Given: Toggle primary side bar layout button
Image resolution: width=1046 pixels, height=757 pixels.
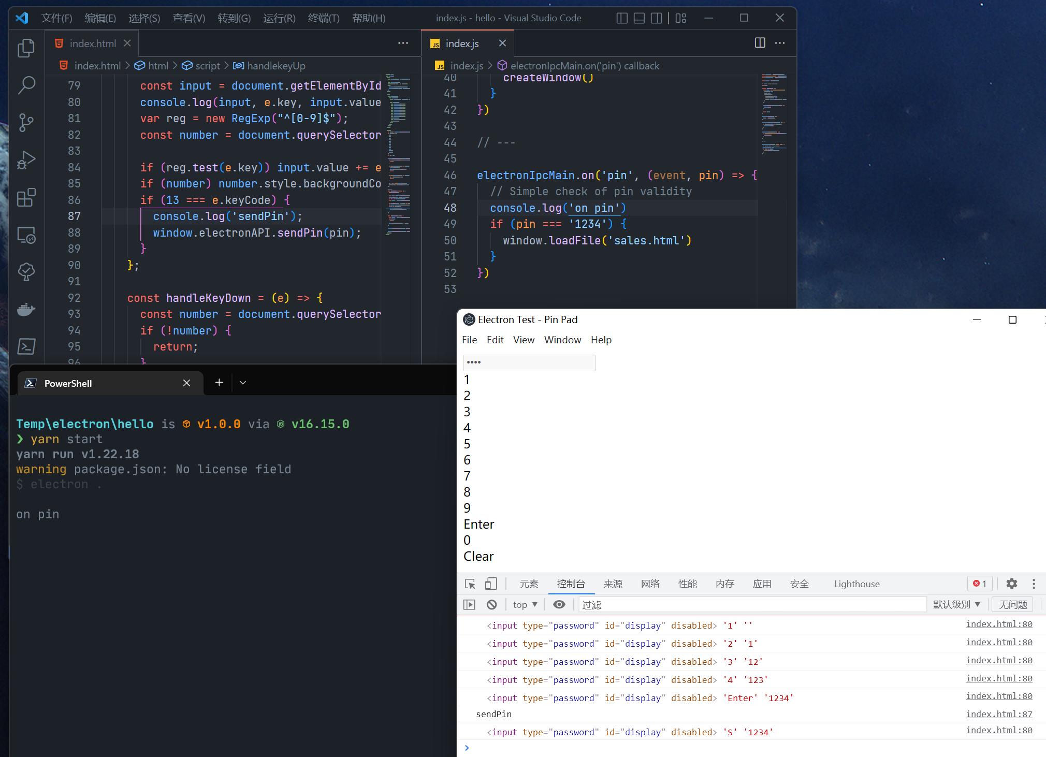Looking at the screenshot, I should 622,18.
